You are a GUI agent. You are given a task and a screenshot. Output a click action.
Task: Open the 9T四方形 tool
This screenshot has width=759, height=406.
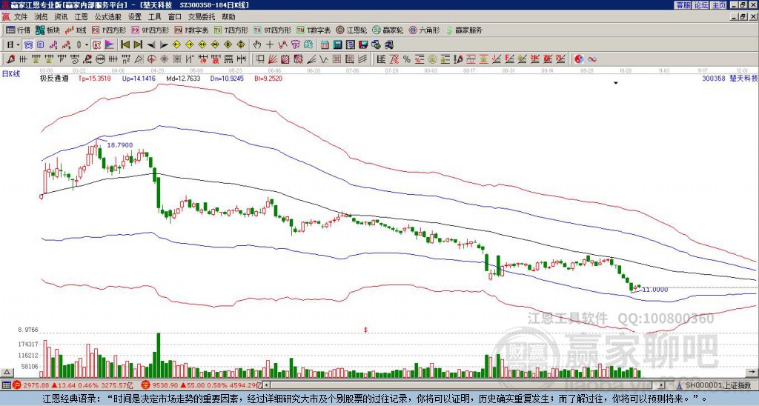273,30
